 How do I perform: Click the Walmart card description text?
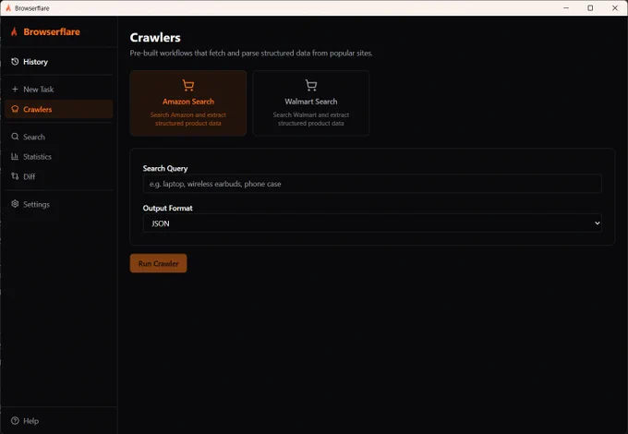click(x=311, y=119)
